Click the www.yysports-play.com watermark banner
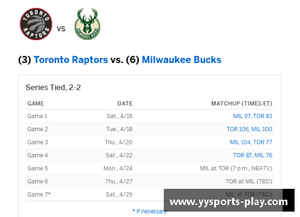 [x=229, y=200]
